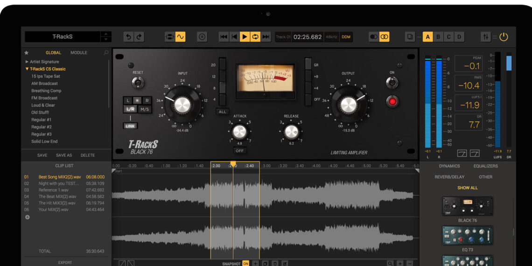Click the redo arrow icon
Screen dimensions: 532x266
[x=139, y=37]
